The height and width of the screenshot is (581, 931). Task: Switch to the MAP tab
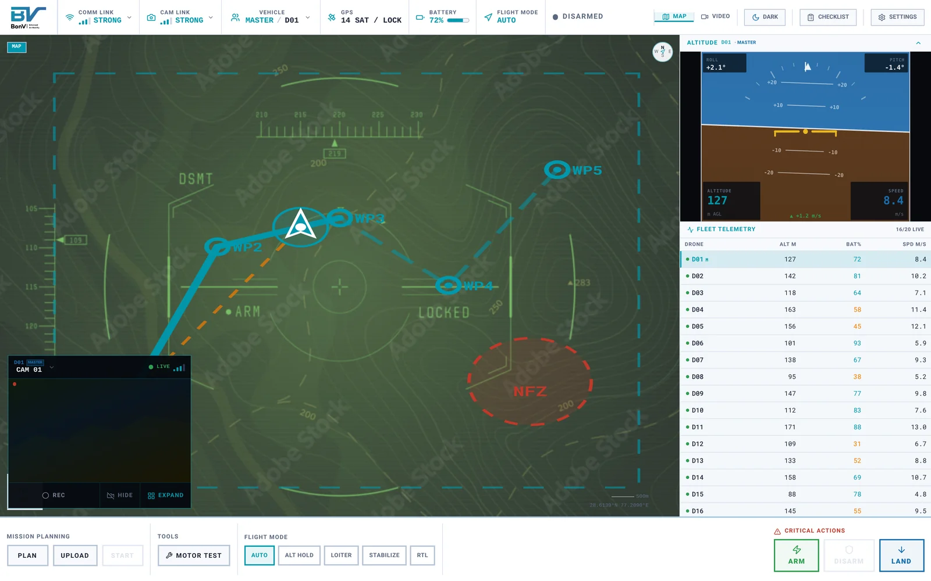click(674, 16)
